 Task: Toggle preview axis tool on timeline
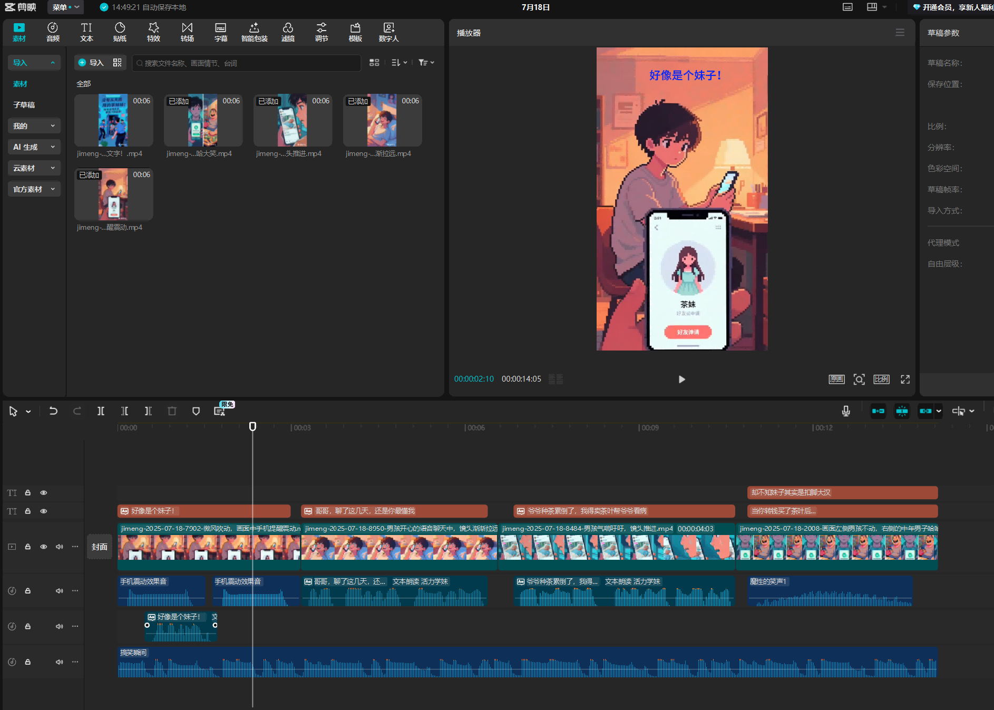click(x=958, y=411)
